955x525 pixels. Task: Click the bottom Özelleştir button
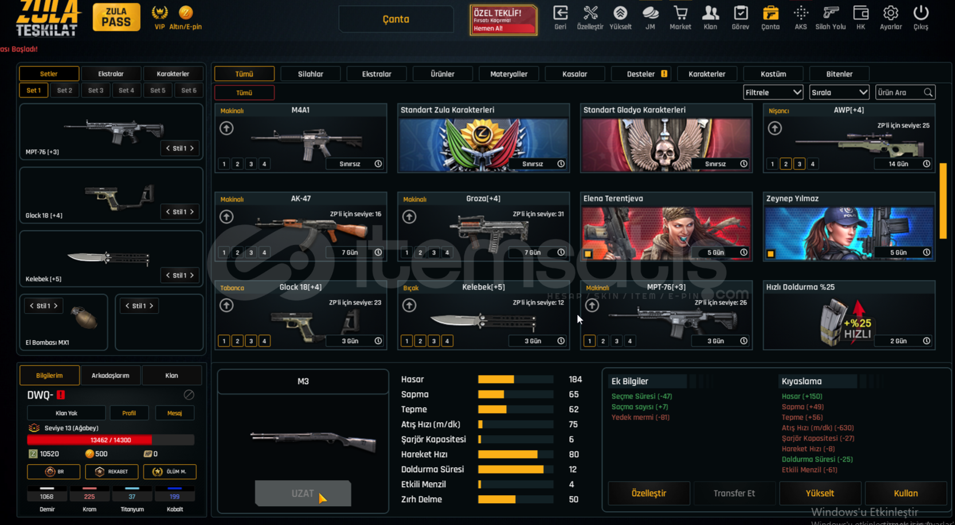(x=648, y=494)
